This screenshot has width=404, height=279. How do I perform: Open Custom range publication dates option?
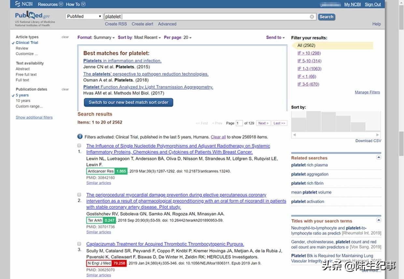(x=29, y=106)
